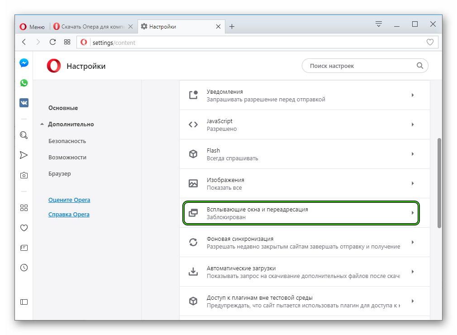Click the search magnifier in the settings search
457x335 pixels.
420,66
